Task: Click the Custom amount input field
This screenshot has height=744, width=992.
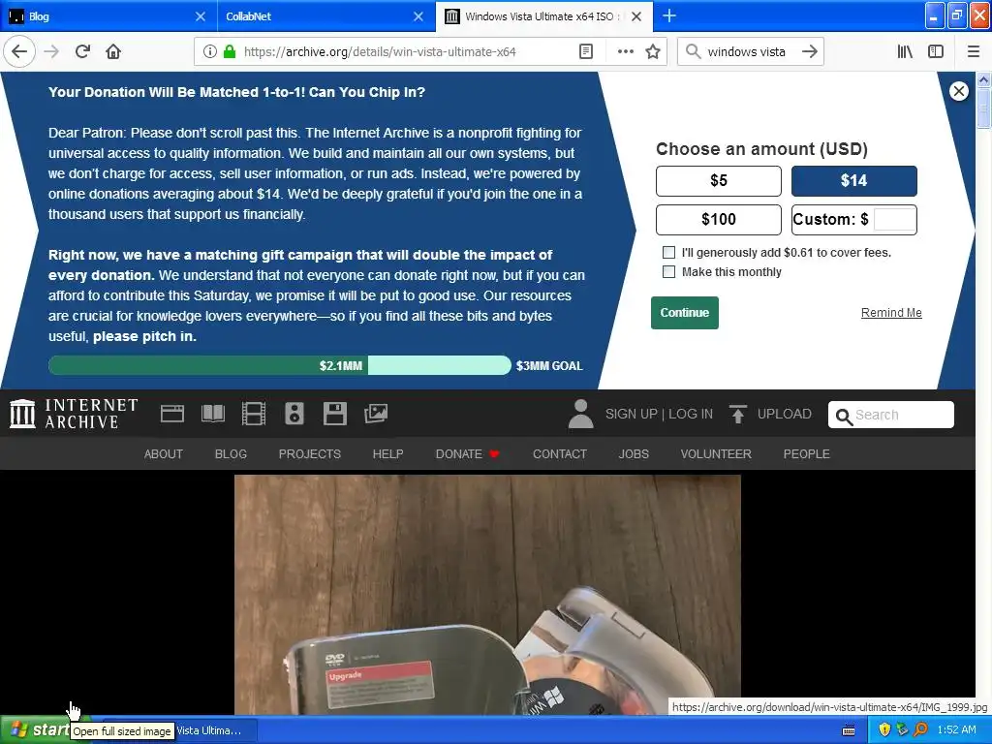Action: point(894,220)
